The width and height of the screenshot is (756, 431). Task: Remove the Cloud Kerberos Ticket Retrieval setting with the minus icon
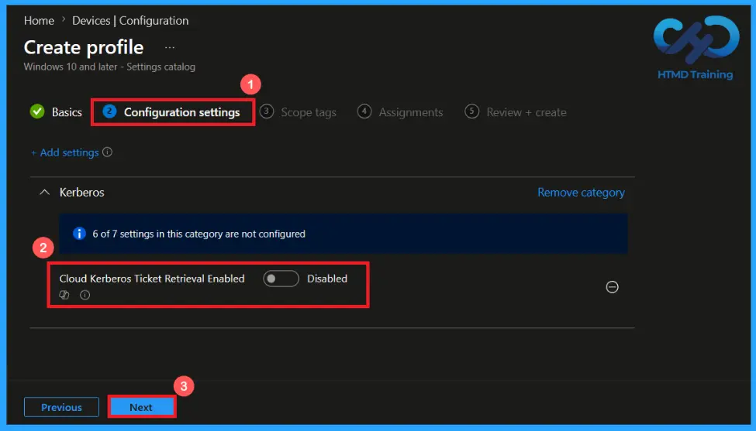612,287
